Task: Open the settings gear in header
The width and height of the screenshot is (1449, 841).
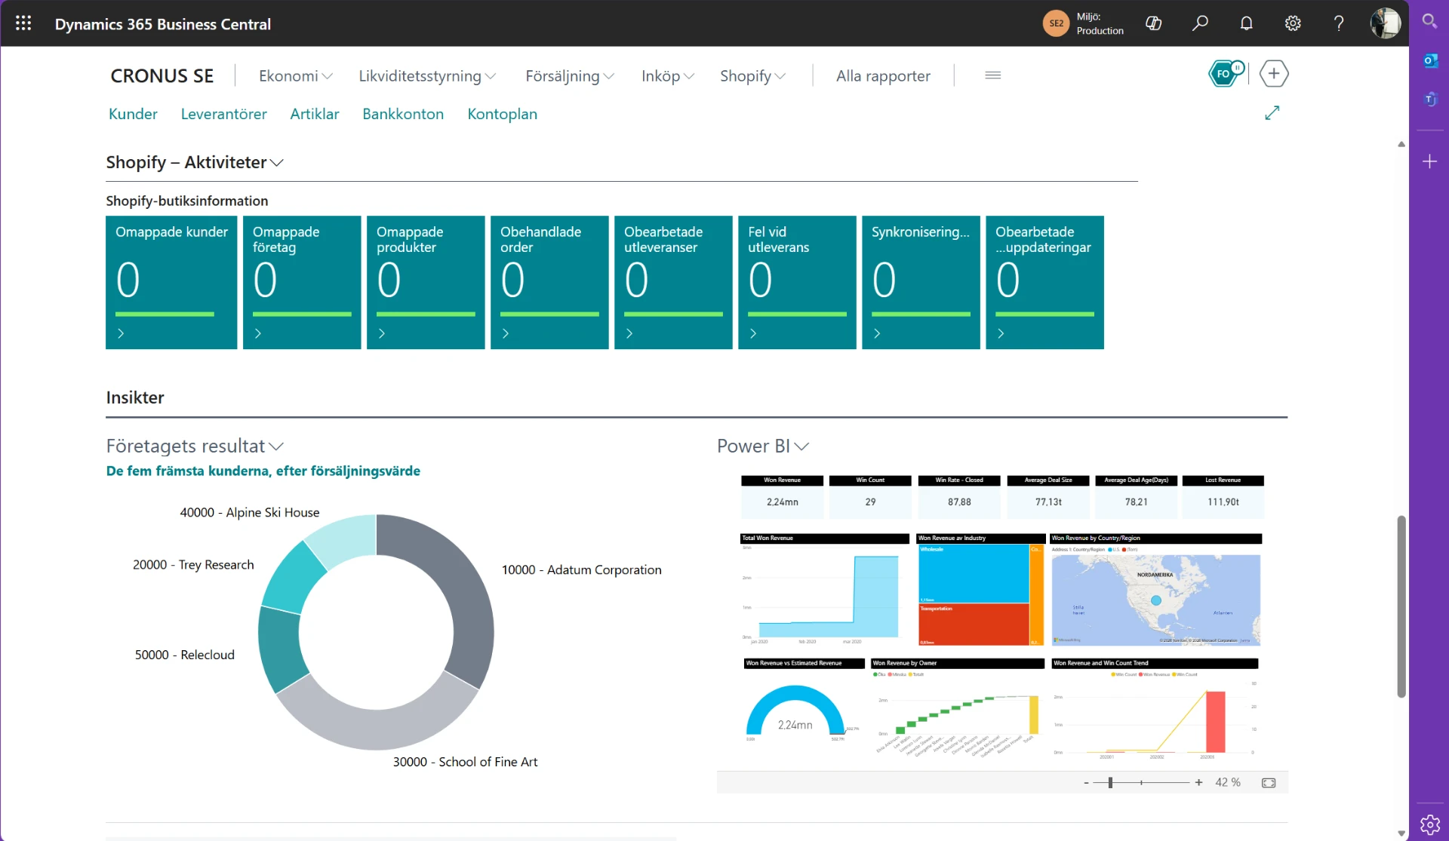Action: 1293,23
